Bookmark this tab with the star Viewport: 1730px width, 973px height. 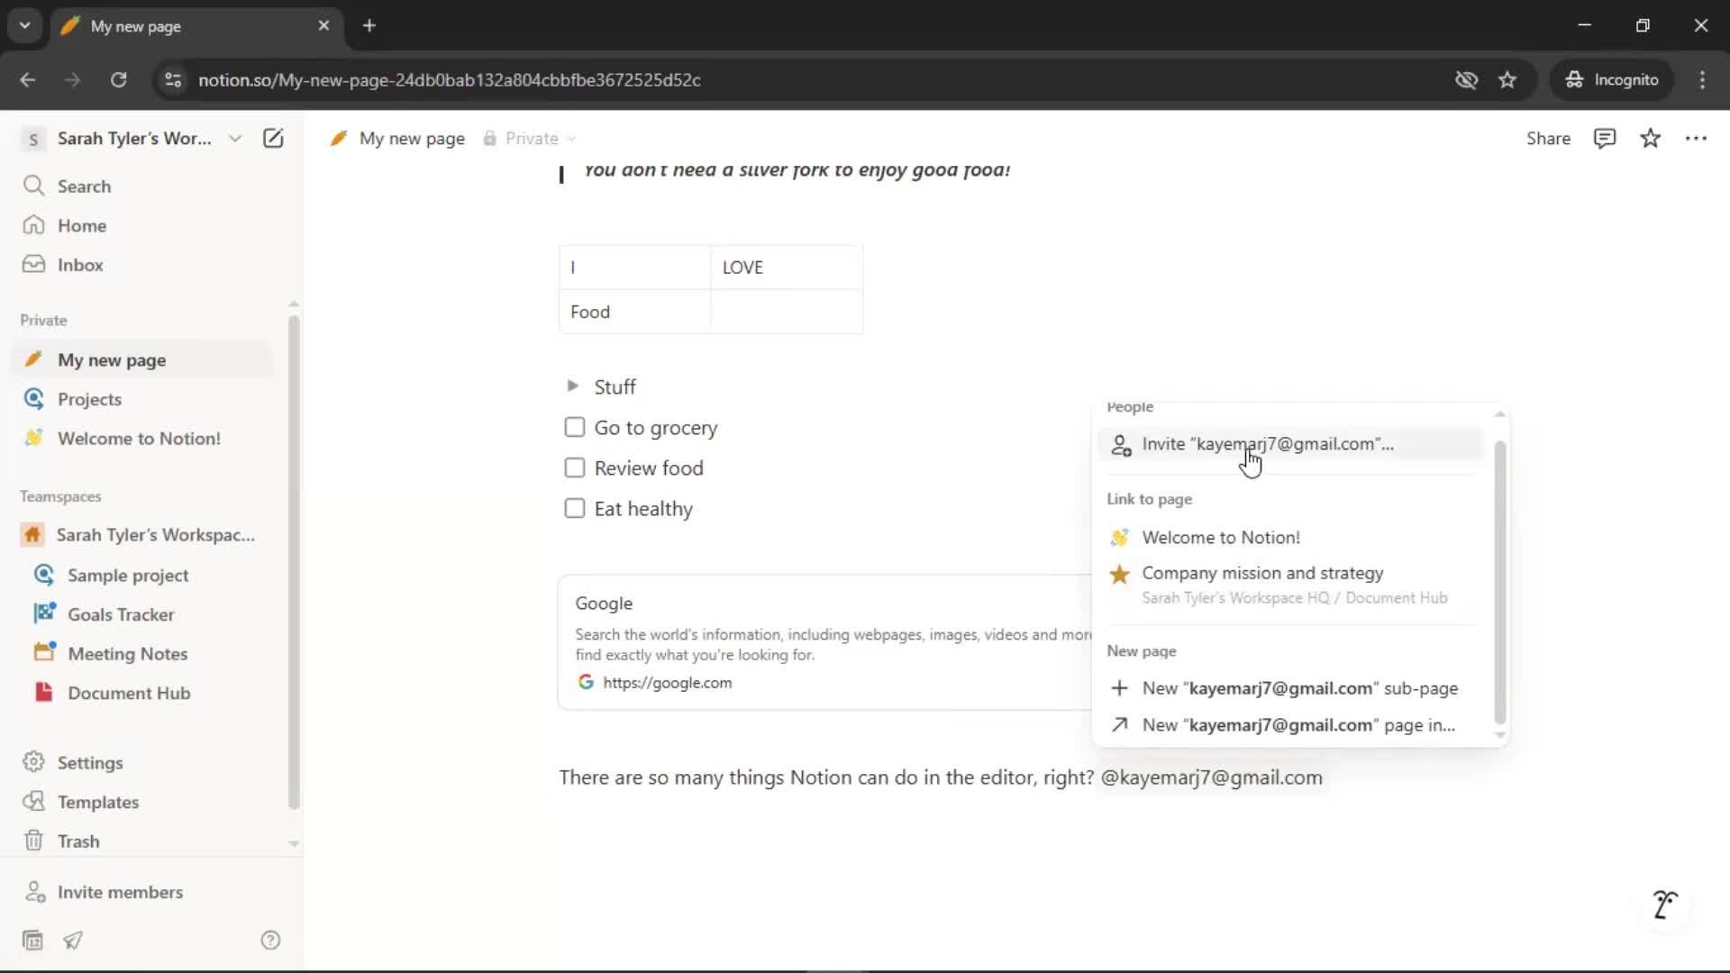pos(1507,79)
